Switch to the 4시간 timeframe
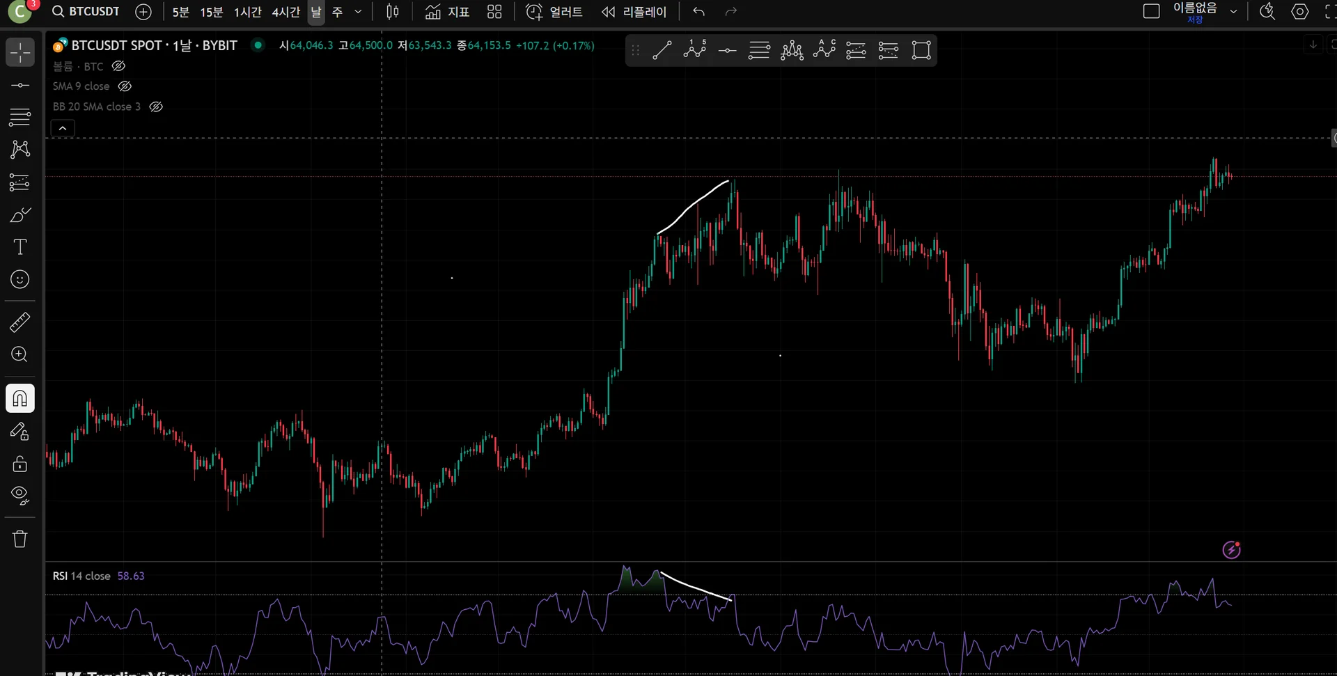The height and width of the screenshot is (676, 1337). click(x=286, y=12)
